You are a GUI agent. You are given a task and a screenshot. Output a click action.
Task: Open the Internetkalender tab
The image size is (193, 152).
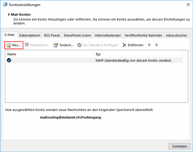click(108, 35)
